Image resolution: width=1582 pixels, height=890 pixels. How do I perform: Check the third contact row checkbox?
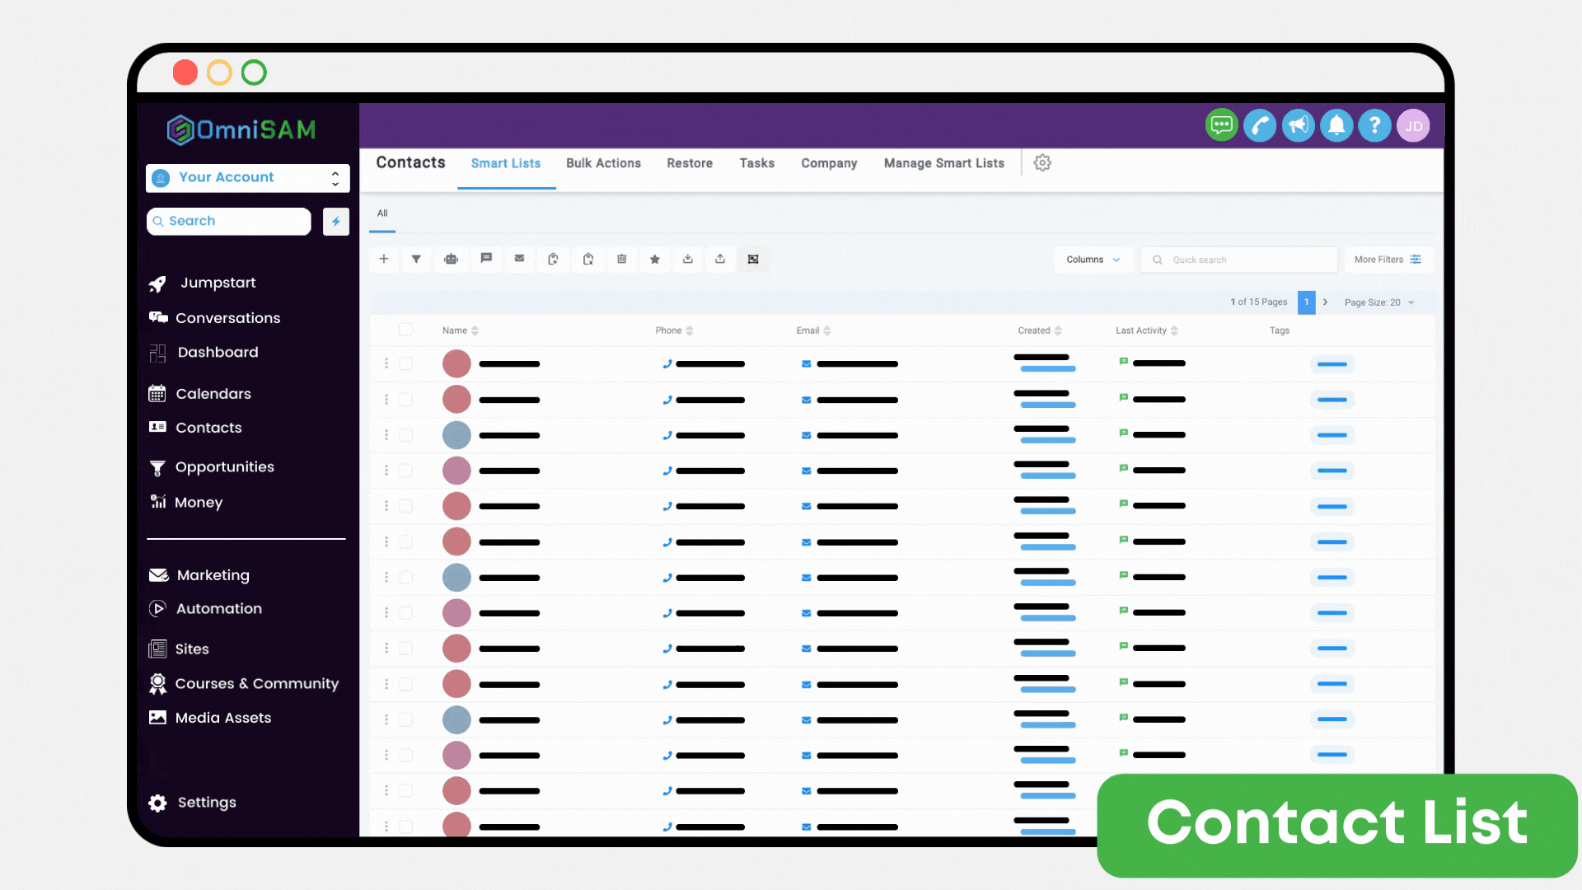click(x=405, y=434)
